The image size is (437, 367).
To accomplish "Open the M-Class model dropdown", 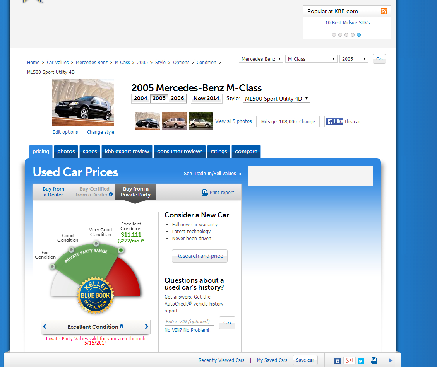I will pos(311,59).
